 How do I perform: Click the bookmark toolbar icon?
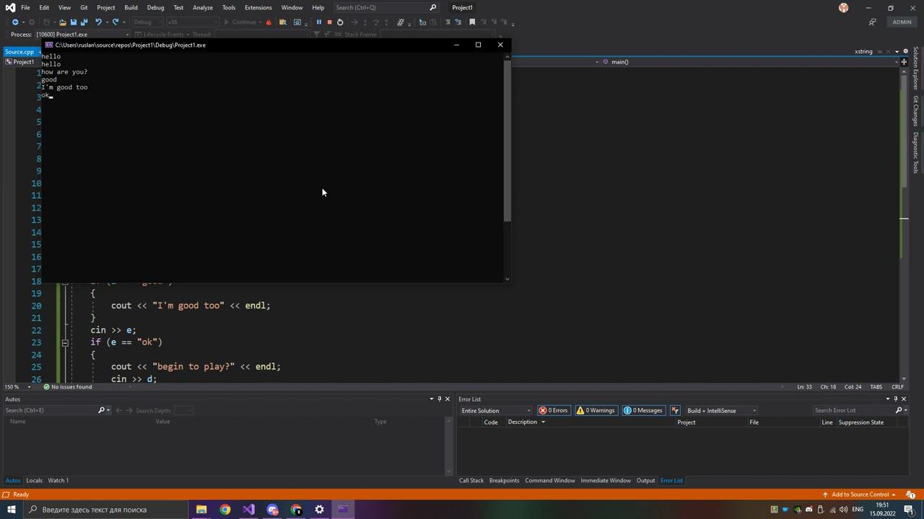click(472, 22)
